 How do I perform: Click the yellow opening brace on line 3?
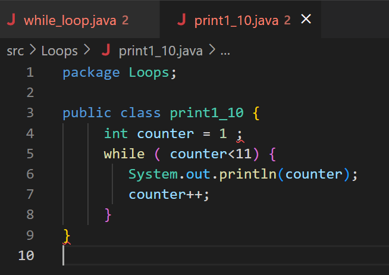[256, 113]
